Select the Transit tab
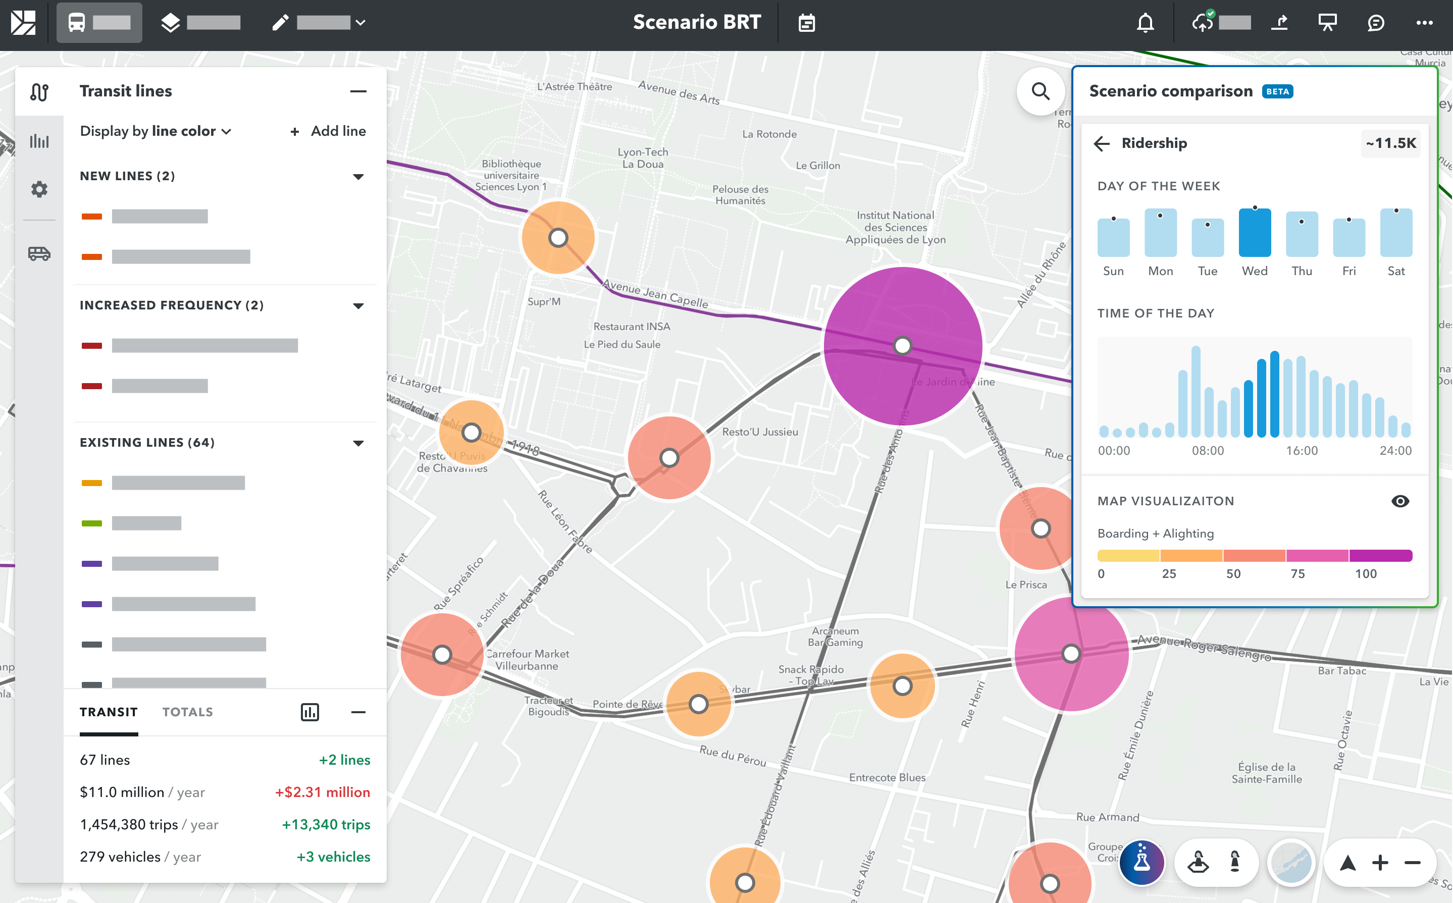The width and height of the screenshot is (1453, 903). pos(109,711)
